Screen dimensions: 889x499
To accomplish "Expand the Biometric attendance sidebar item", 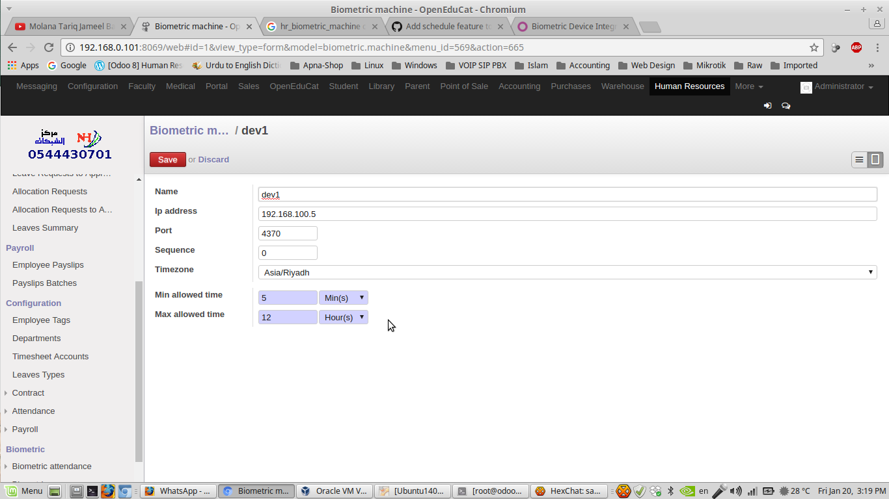I will click(51, 466).
